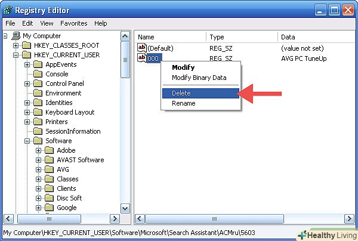Click the tree pane vertical scrollbar thumb
Screen dimensions: 358x241
coord(125,60)
